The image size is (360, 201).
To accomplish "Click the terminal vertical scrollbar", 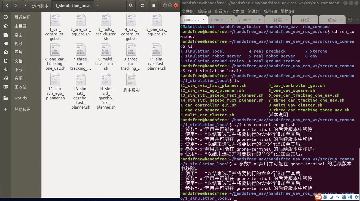I will pyautogui.click(x=359, y=174).
